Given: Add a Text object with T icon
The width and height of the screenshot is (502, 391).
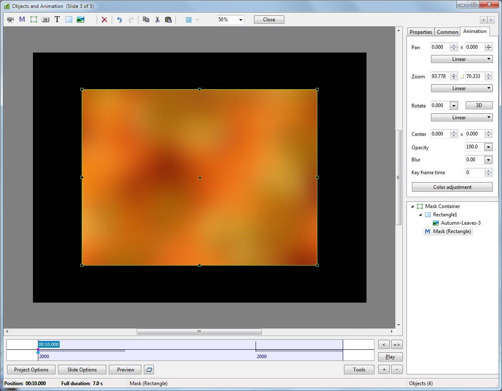Looking at the screenshot, I should (x=57, y=20).
